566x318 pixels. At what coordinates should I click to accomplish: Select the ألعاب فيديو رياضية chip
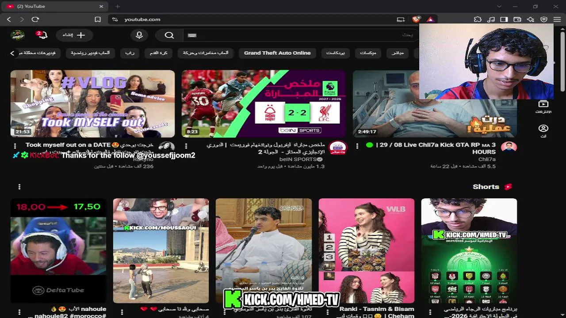(x=90, y=53)
